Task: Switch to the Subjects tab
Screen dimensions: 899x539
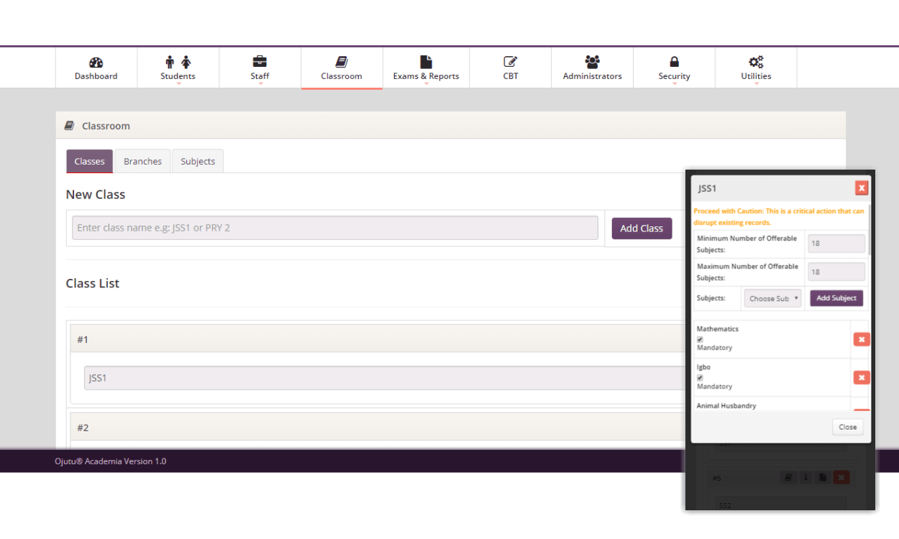Action: (198, 161)
